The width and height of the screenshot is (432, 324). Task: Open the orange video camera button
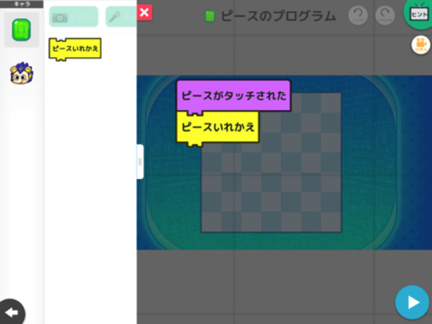pyautogui.click(x=421, y=45)
